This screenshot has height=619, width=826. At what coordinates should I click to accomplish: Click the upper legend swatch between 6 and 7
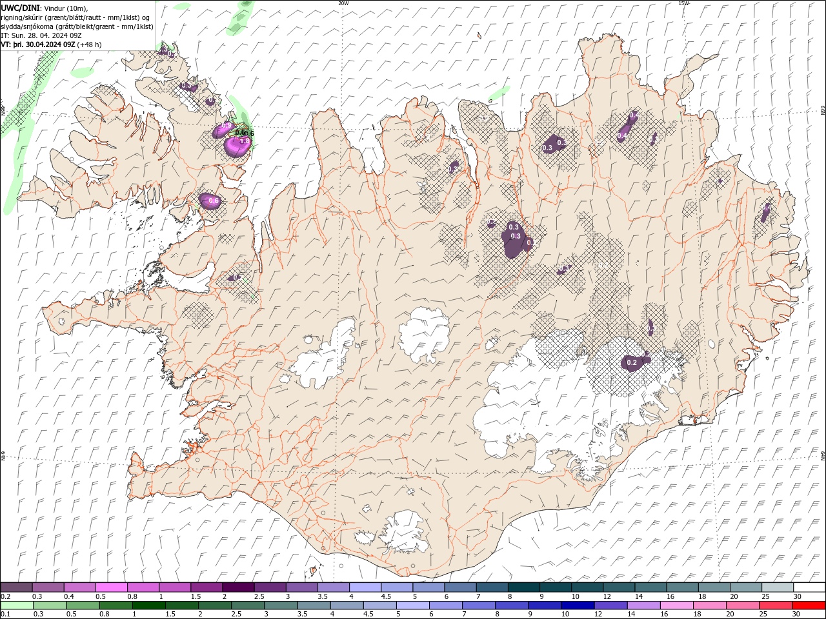click(460, 587)
